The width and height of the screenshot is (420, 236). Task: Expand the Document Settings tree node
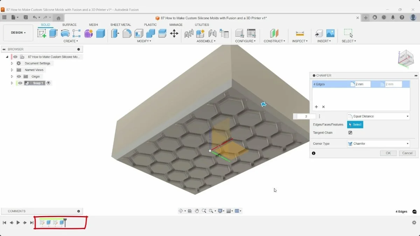[12, 63]
